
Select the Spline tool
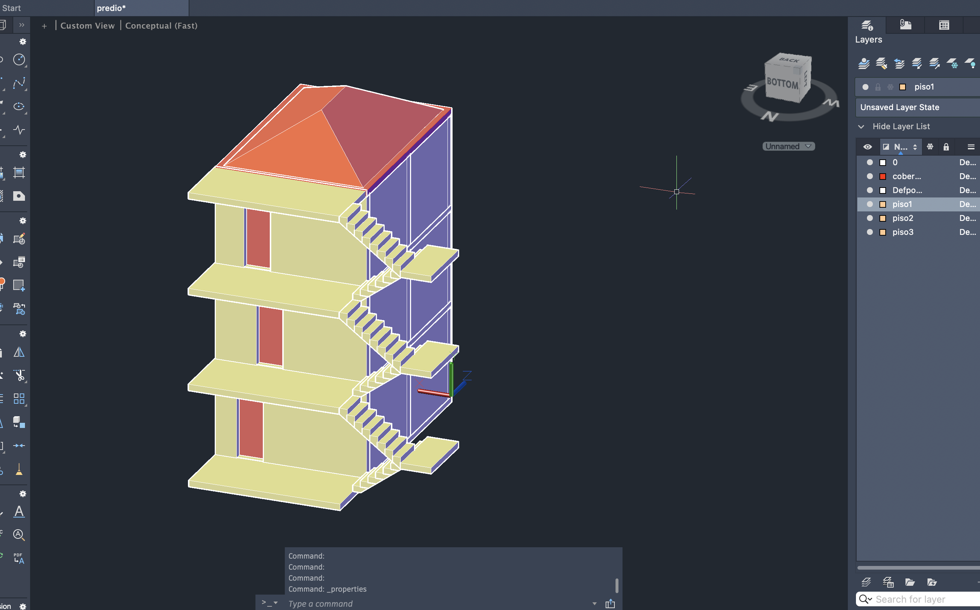click(19, 83)
